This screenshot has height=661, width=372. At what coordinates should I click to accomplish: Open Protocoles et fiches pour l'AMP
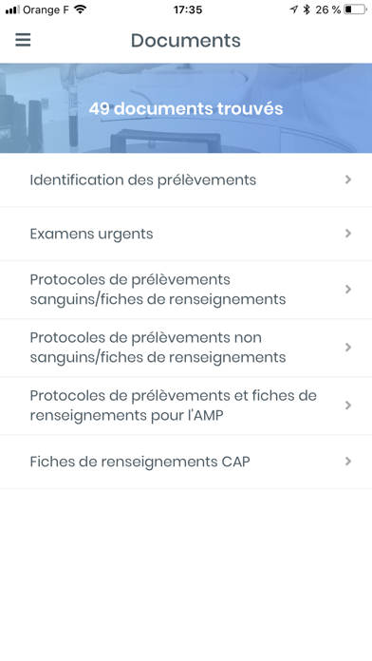coord(186,406)
